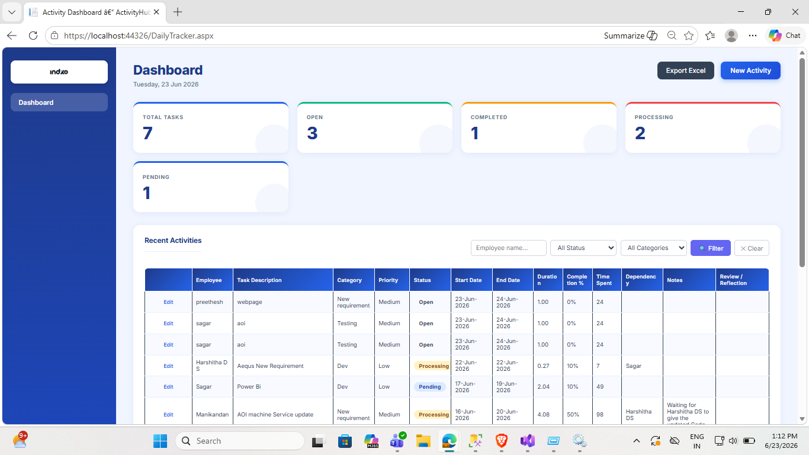This screenshot has width=809, height=455.
Task: Open Microsoft 365 Copilot from taskbar
Action: [371, 441]
